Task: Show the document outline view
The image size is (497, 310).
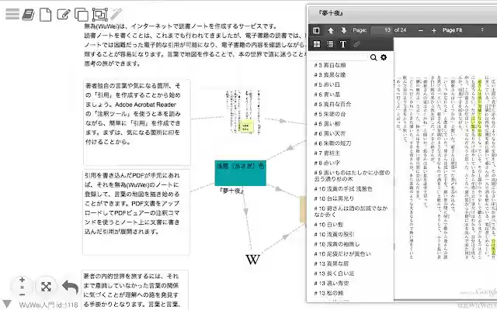Action: click(x=330, y=44)
